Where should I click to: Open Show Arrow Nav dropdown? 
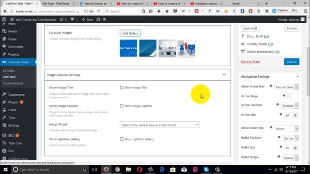(286, 87)
